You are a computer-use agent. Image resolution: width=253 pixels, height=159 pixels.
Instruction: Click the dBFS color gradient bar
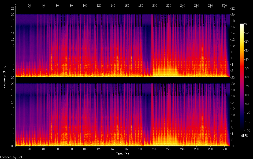(x=241, y=77)
